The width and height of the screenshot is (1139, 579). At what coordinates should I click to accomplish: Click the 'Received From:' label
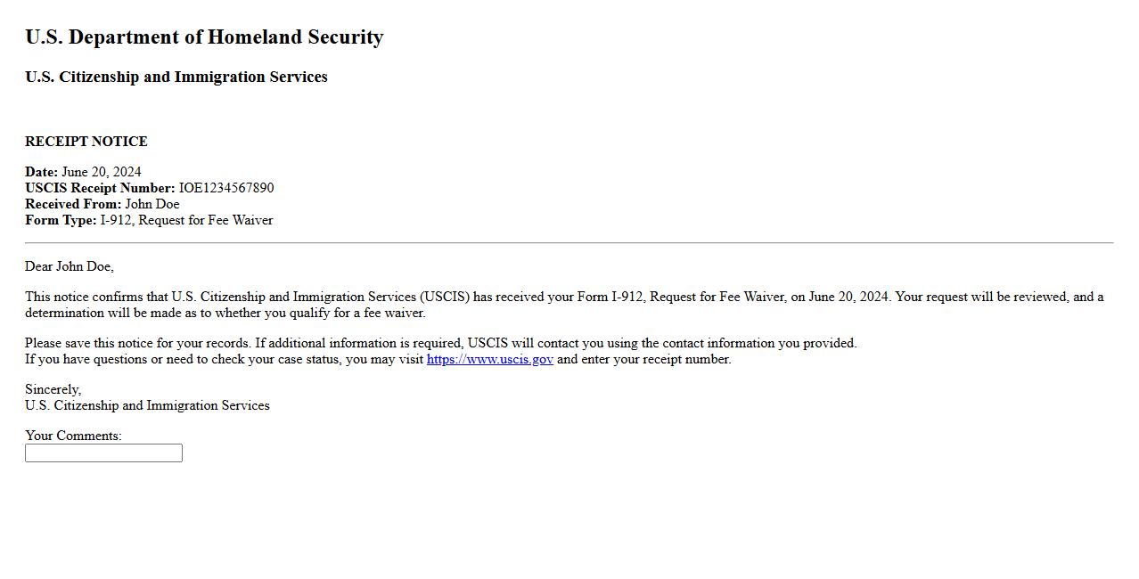click(73, 204)
